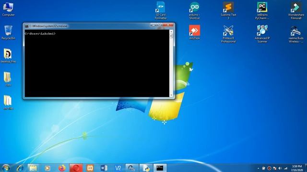Launch Firefox from the taskbar
Viewport: 307px width, 172px height.
(x=62, y=168)
